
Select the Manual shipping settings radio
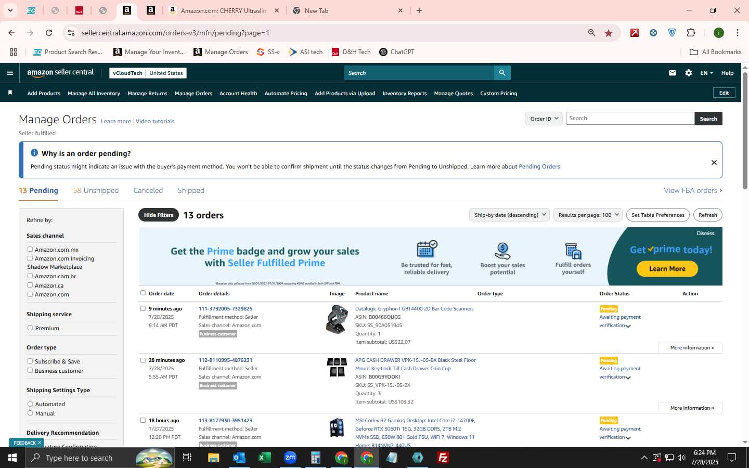point(30,413)
